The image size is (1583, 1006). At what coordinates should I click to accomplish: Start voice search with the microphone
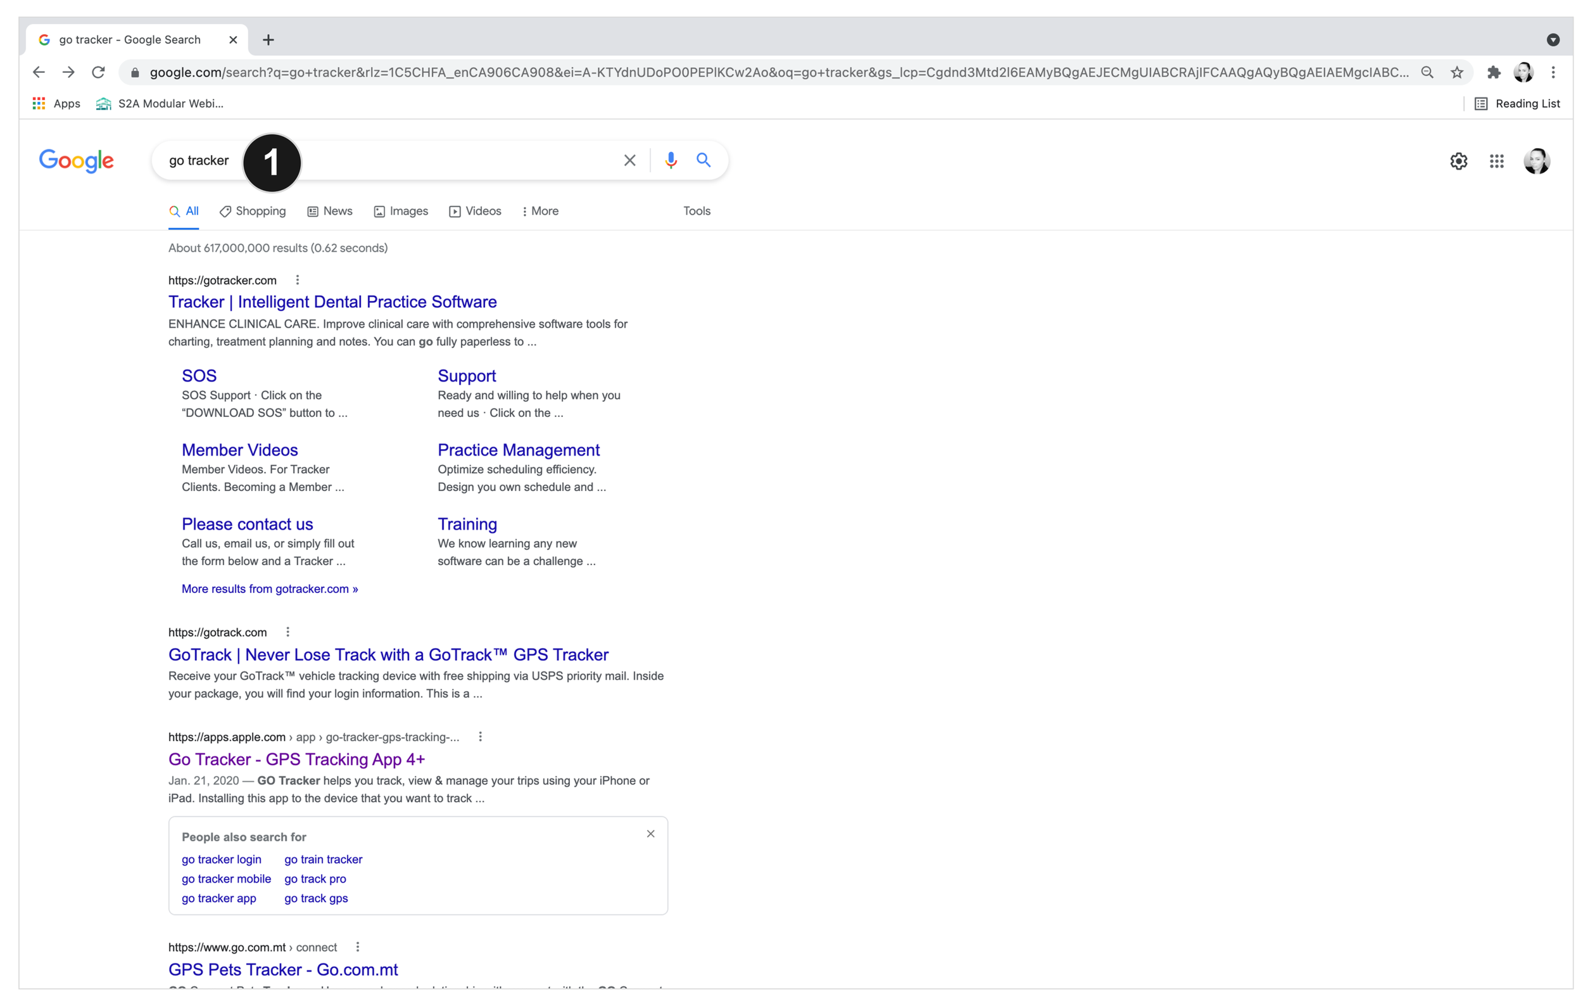671,160
